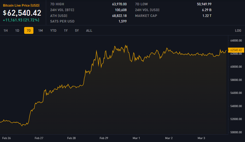Toggle LOG scale on chart
This screenshot has height=142, width=245.
[x=238, y=31]
